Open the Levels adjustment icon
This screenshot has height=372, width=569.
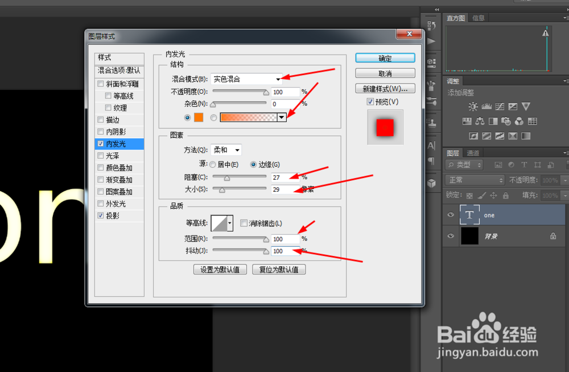tap(488, 106)
